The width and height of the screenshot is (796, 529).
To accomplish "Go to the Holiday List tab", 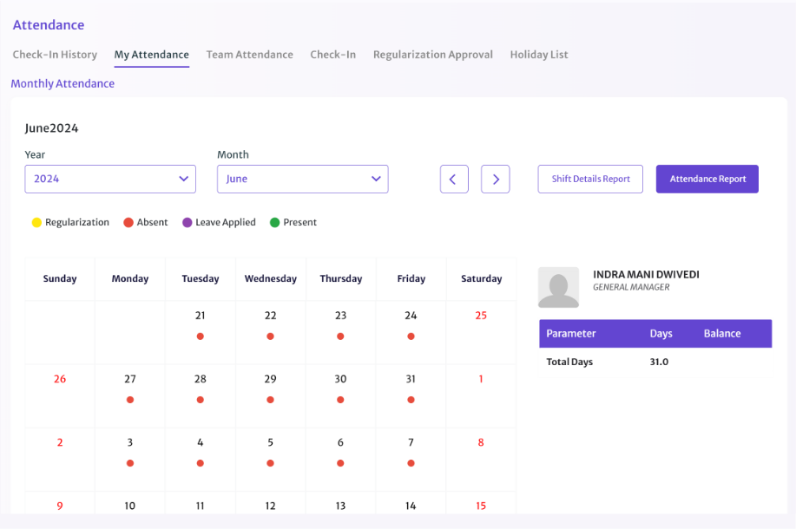I will [538, 55].
